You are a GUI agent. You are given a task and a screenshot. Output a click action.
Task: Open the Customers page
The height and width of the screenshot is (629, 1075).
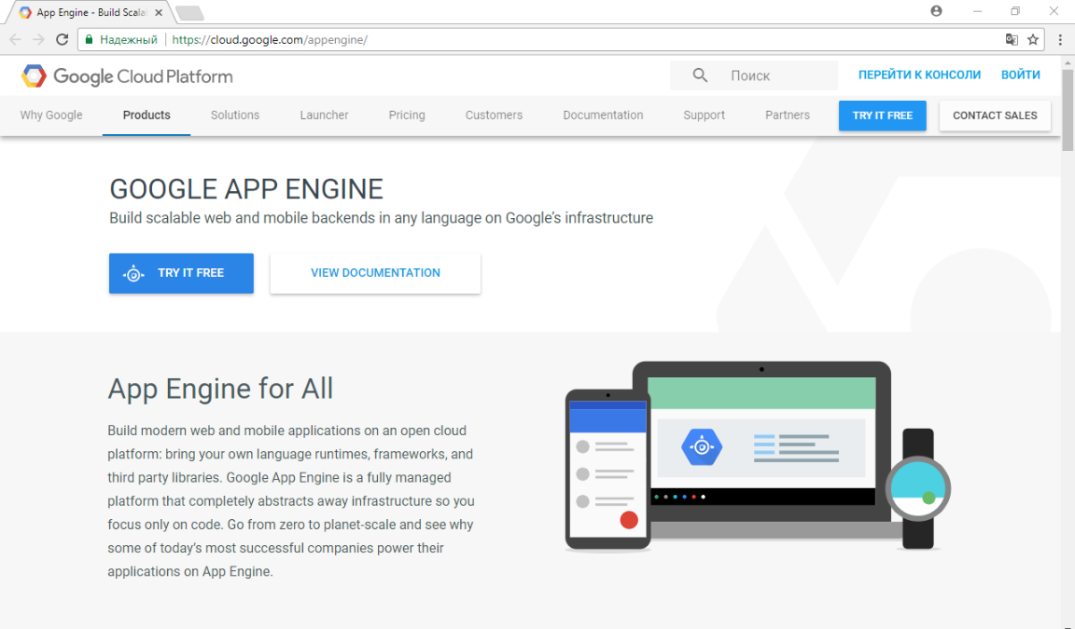click(495, 115)
